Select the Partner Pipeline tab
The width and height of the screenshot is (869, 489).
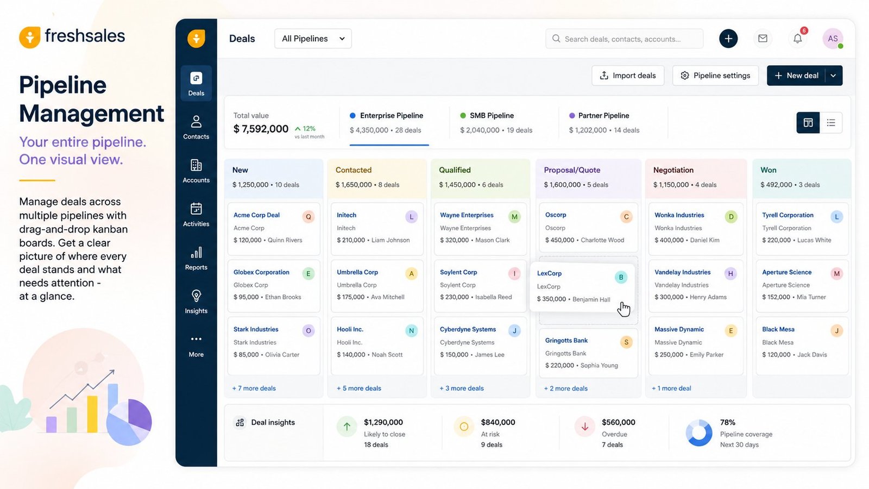coord(604,123)
